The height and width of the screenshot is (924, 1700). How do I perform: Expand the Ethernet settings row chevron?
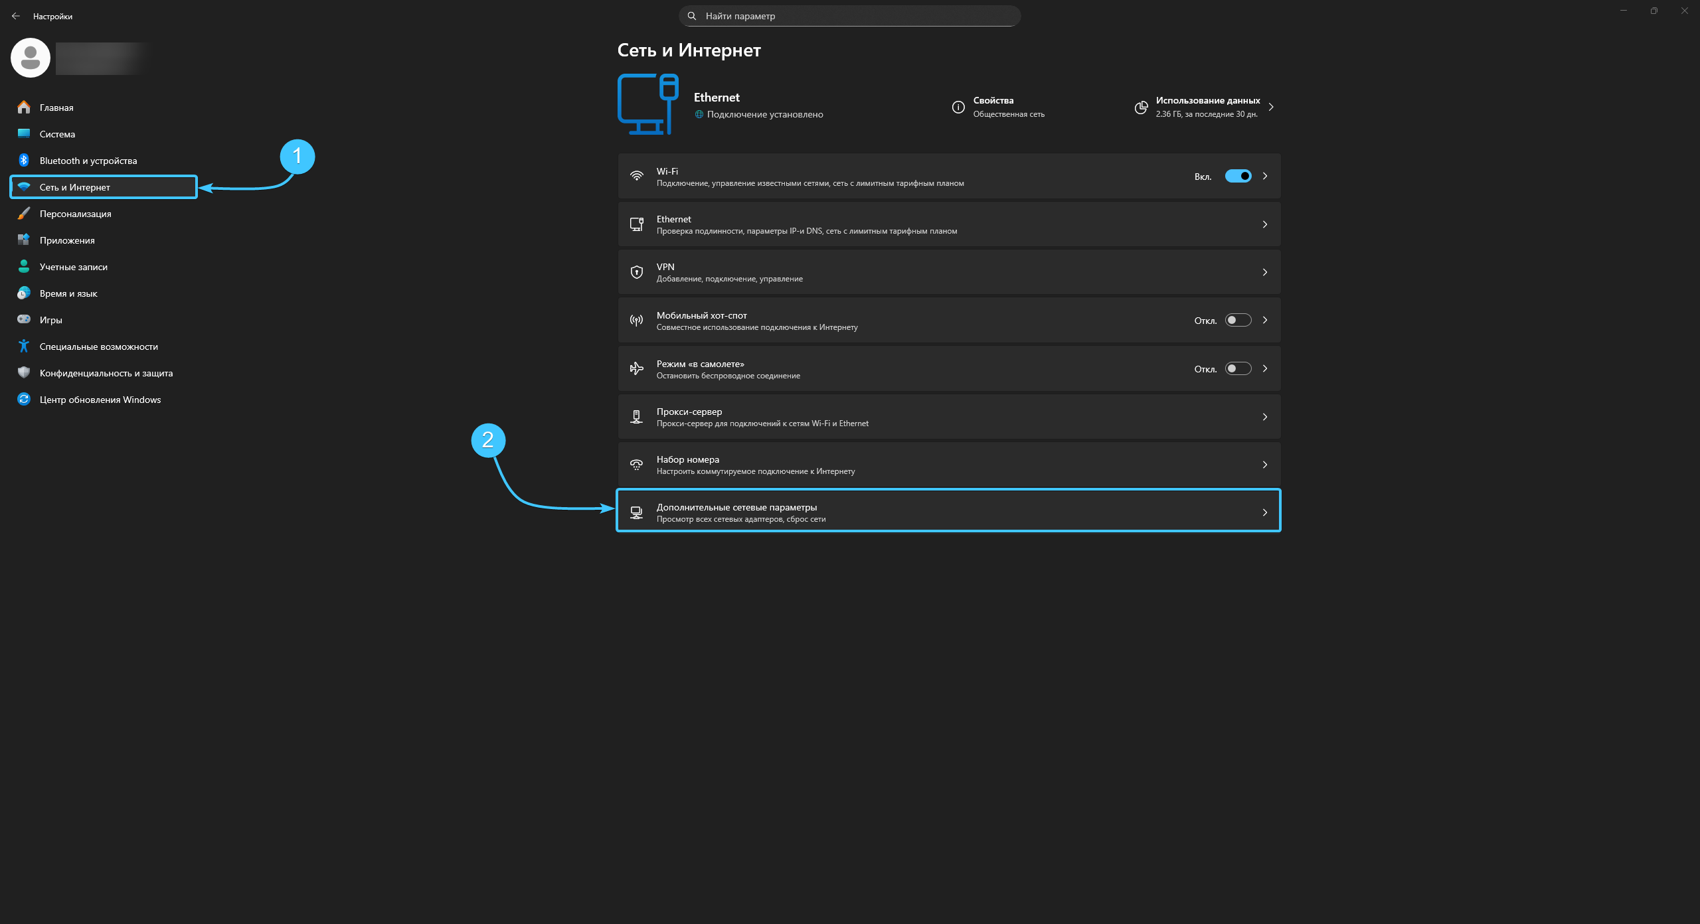coord(1264,224)
